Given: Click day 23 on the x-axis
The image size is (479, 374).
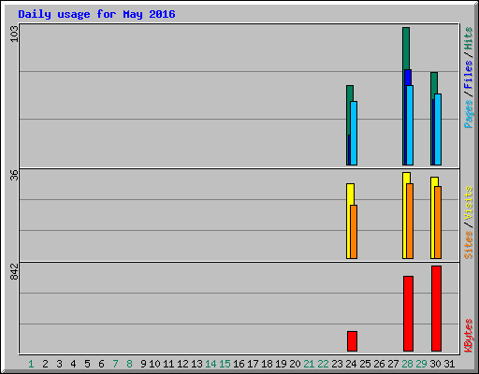Looking at the screenshot, I should click(x=337, y=364).
